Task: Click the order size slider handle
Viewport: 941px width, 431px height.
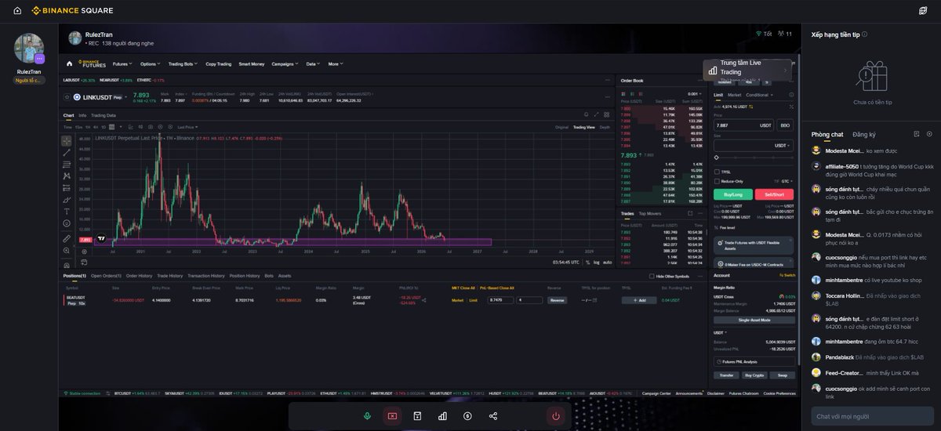Action: [x=716, y=158]
